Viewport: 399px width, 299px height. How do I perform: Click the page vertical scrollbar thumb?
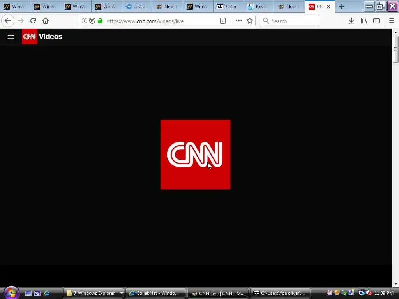pyautogui.click(x=395, y=49)
